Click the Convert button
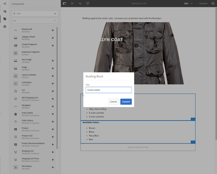 (126, 101)
